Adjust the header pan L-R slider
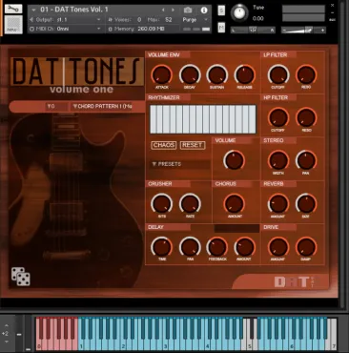 [253, 30]
